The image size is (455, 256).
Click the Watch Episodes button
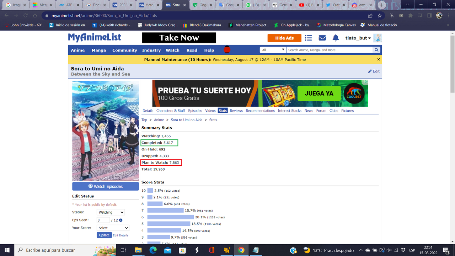[105, 186]
